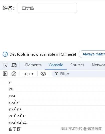Click the info icon in DevTools notice
The image size is (105, 134).
click(x=5, y=54)
